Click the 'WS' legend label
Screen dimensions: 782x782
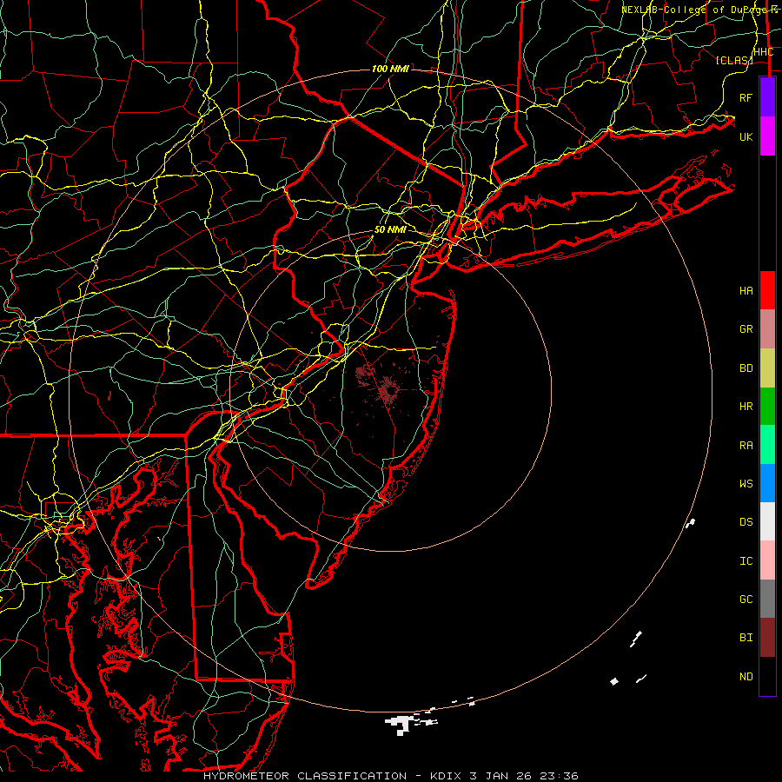(x=746, y=484)
